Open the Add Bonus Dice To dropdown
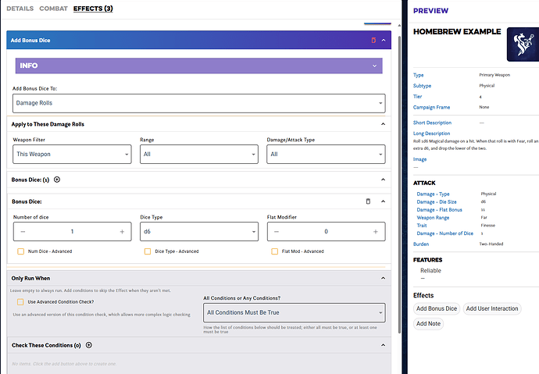 198,103
